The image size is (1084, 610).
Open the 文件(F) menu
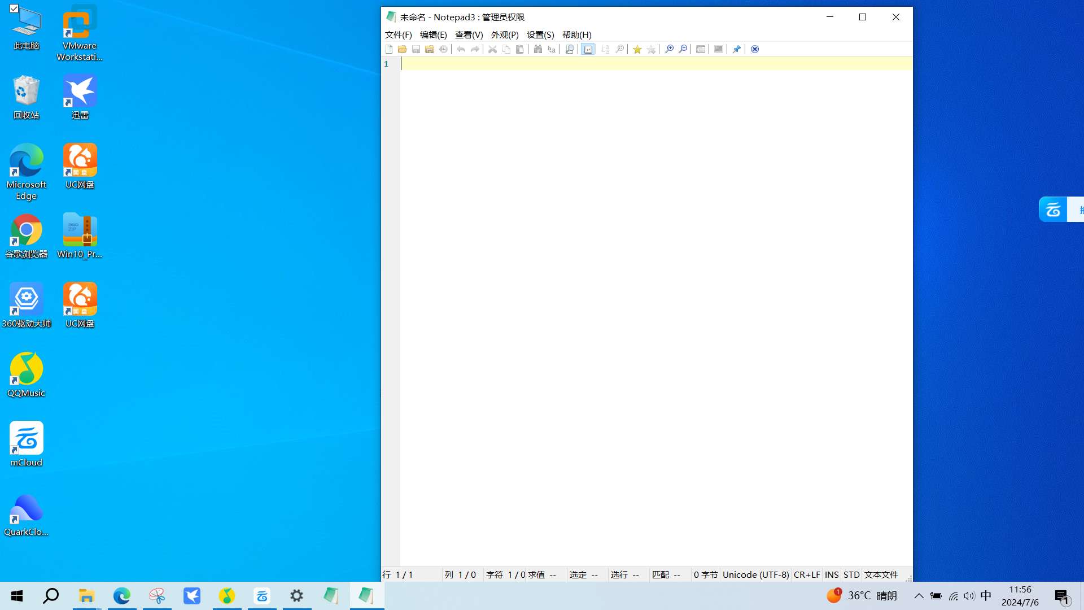(x=398, y=34)
